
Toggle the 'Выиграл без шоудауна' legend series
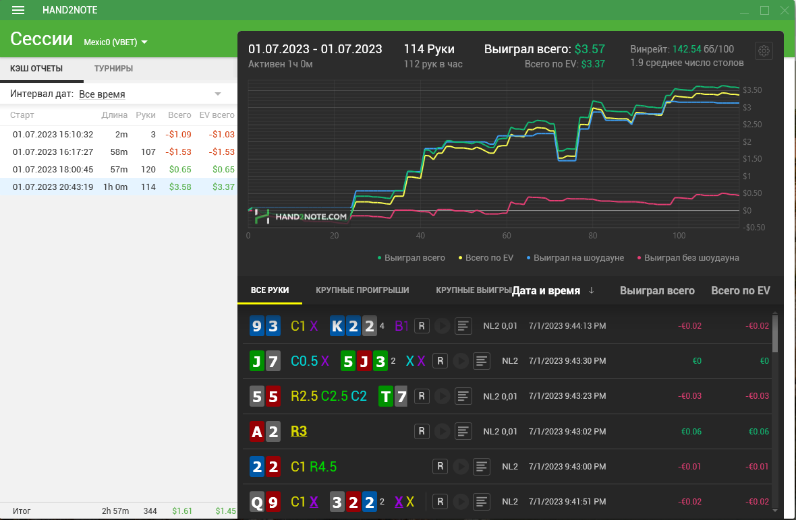coord(688,257)
